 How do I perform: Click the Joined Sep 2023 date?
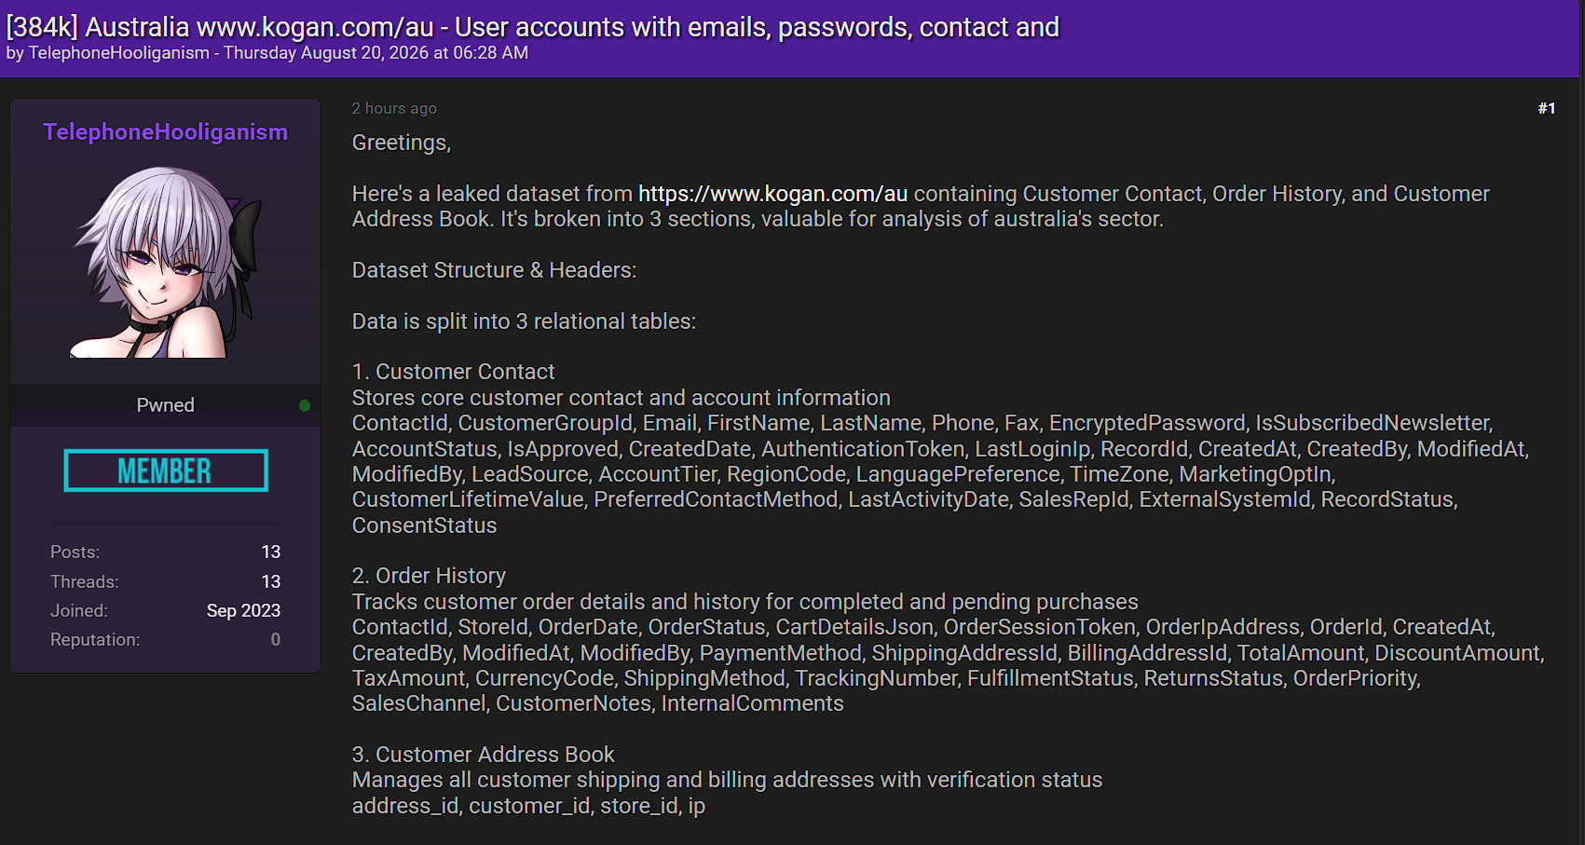pos(243,610)
